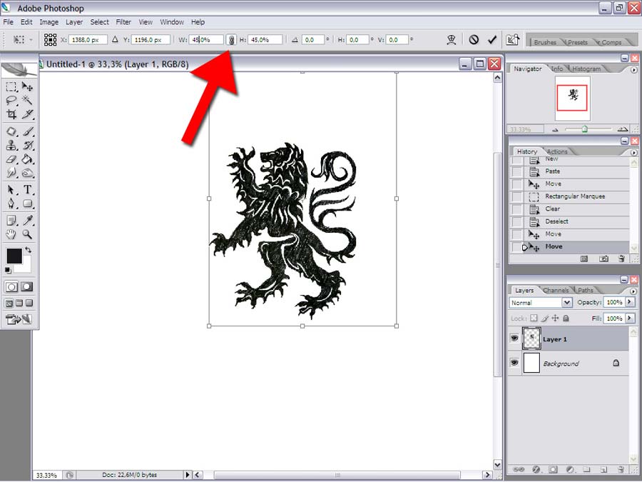Switch to the Histogram tab
This screenshot has height=482, width=642.
point(586,69)
